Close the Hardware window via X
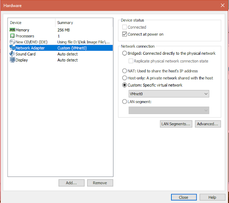Viewport: 229px width, 203px height. pos(223,5)
